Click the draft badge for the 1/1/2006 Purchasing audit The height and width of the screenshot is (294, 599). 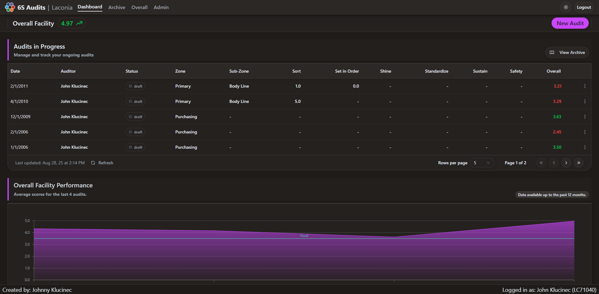click(x=135, y=147)
